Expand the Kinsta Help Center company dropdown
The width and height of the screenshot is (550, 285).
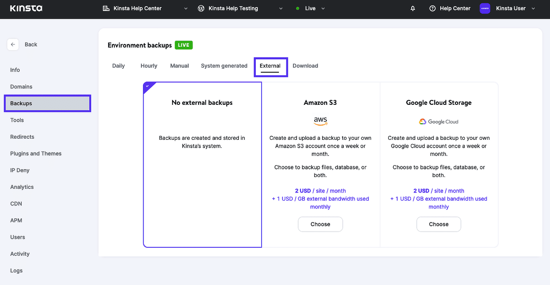tap(186, 8)
